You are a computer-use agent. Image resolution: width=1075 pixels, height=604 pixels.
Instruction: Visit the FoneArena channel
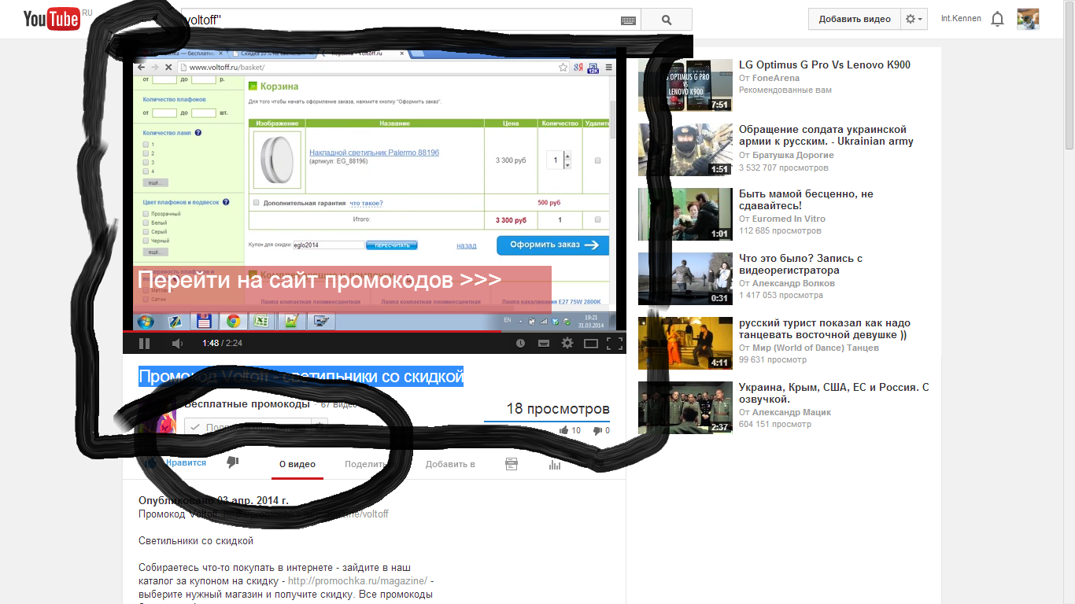tap(775, 78)
